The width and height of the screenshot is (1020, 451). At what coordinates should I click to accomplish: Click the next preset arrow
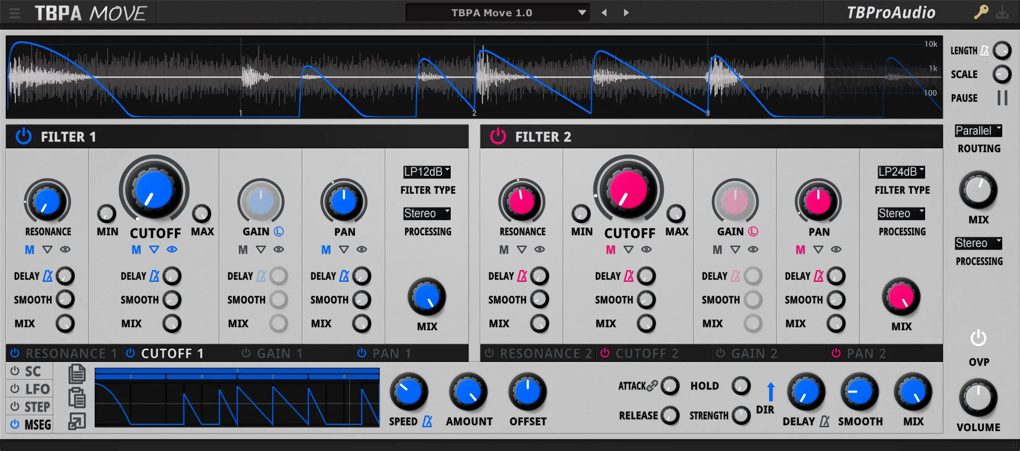626,13
